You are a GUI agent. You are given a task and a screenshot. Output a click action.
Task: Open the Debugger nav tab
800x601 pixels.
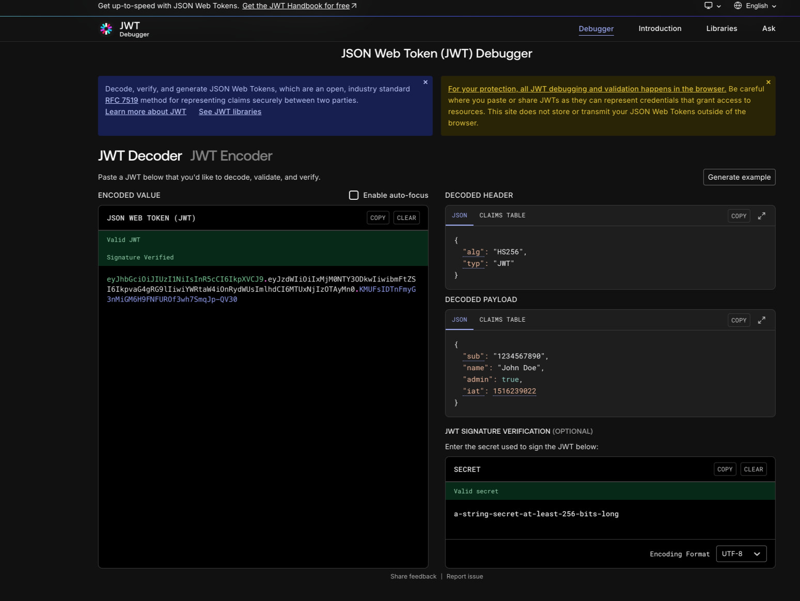pyautogui.click(x=596, y=28)
